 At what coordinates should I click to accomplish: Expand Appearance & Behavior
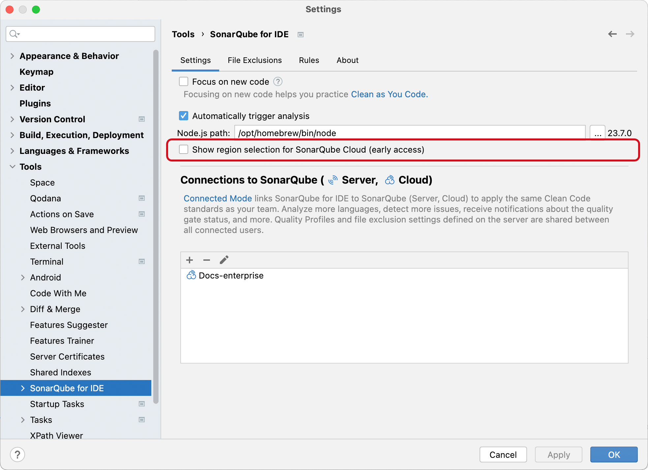point(13,56)
